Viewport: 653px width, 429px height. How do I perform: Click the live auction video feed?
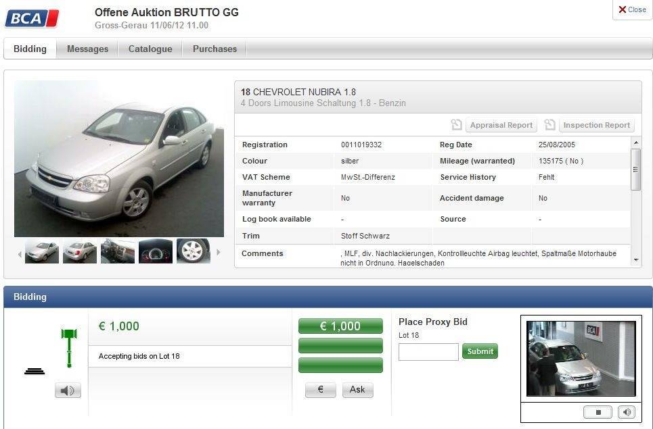581,358
